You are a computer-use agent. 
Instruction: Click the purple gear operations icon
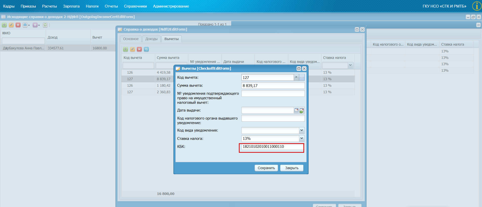click(x=35, y=25)
